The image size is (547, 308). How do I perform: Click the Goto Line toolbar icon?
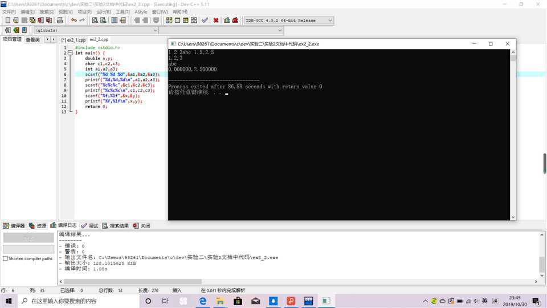pos(123,21)
